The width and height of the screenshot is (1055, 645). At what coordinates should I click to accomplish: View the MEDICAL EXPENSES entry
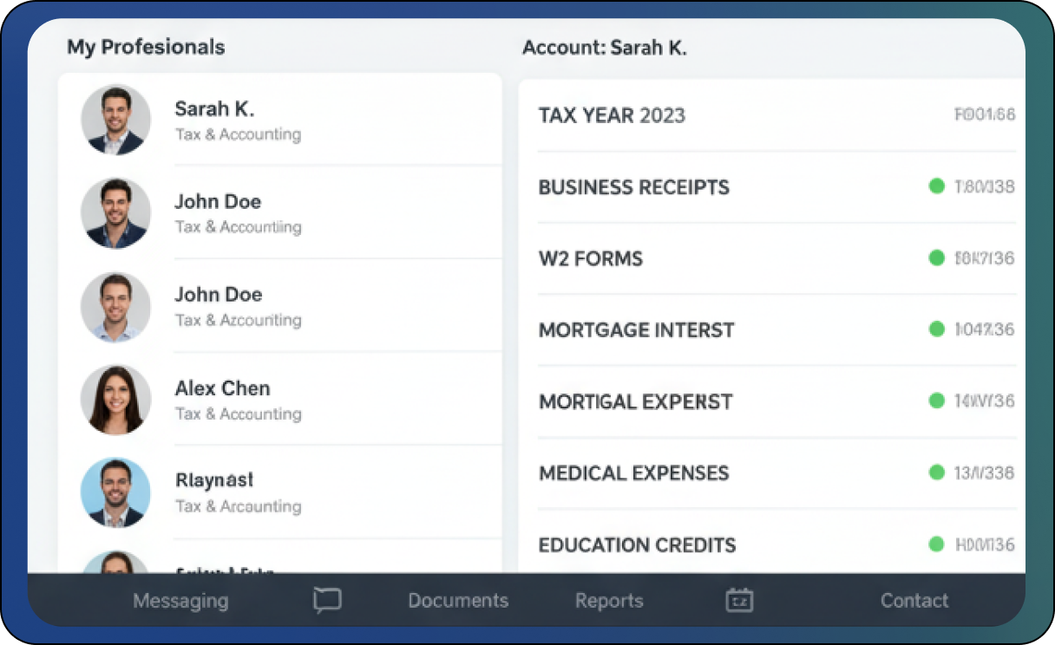click(633, 473)
